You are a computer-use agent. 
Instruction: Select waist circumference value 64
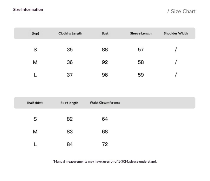pyautogui.click(x=105, y=119)
